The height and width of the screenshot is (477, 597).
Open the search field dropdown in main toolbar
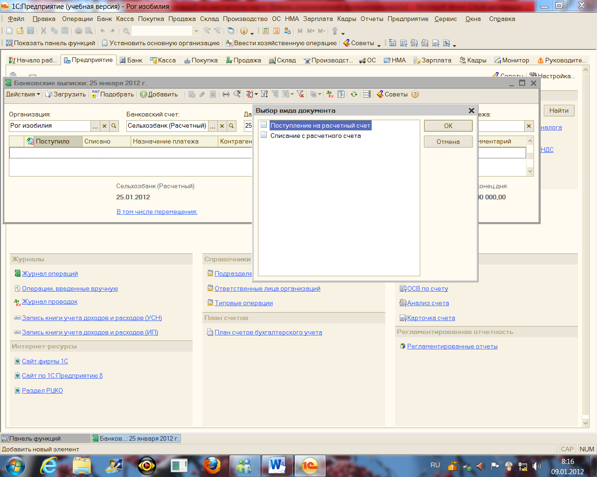pos(196,31)
